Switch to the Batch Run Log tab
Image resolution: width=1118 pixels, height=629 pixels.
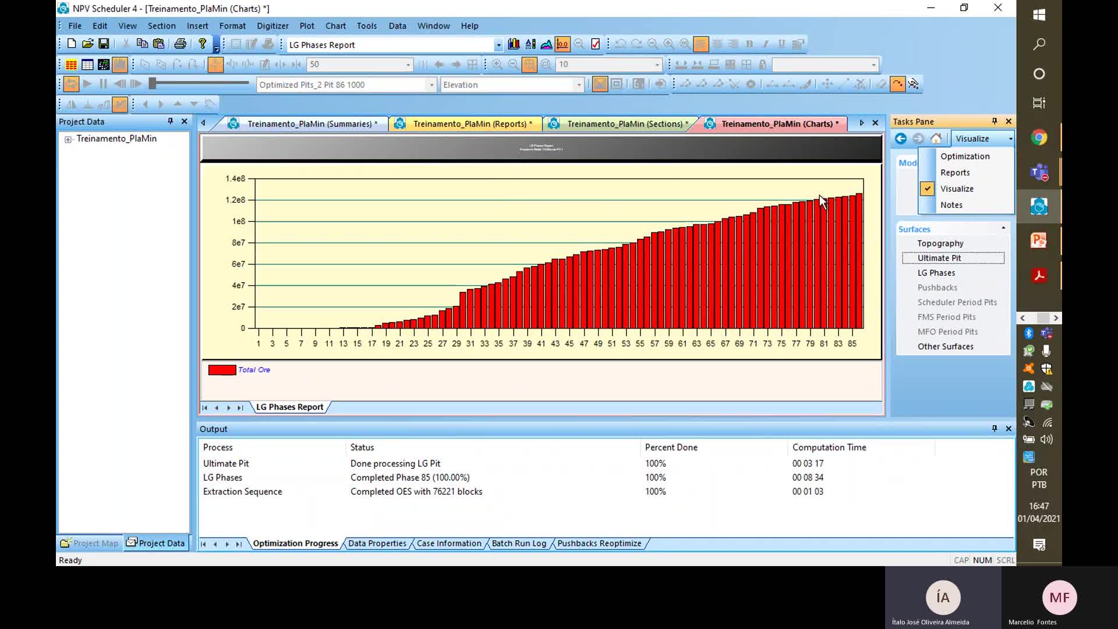(x=519, y=543)
